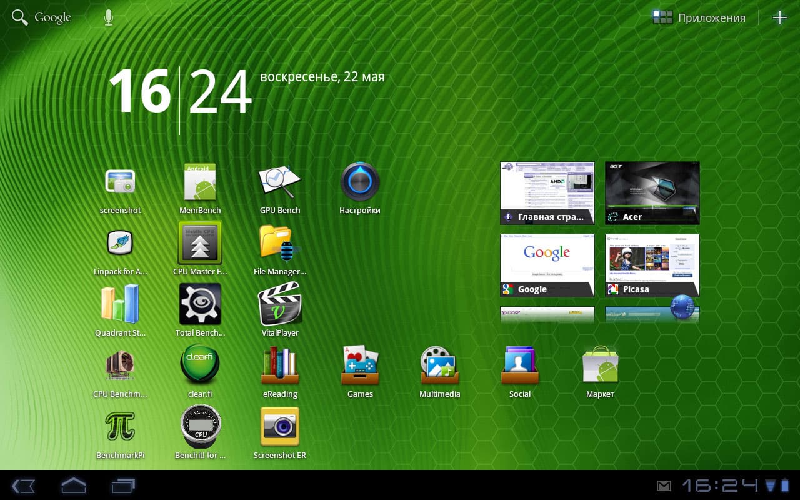Image resolution: width=800 pixels, height=500 pixels.
Task: Open the Google bookmark thumbnail
Action: pyautogui.click(x=547, y=266)
